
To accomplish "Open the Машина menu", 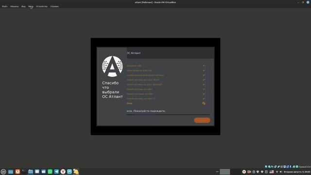I will click(x=14, y=6).
